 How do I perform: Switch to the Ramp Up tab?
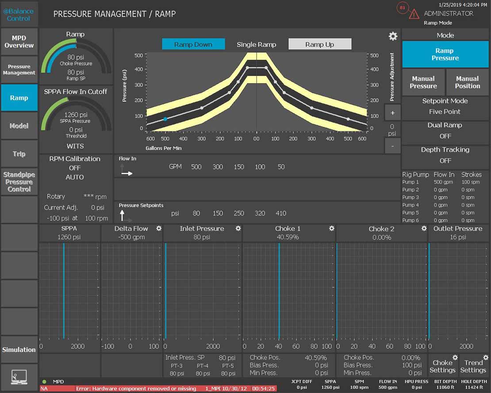point(319,44)
